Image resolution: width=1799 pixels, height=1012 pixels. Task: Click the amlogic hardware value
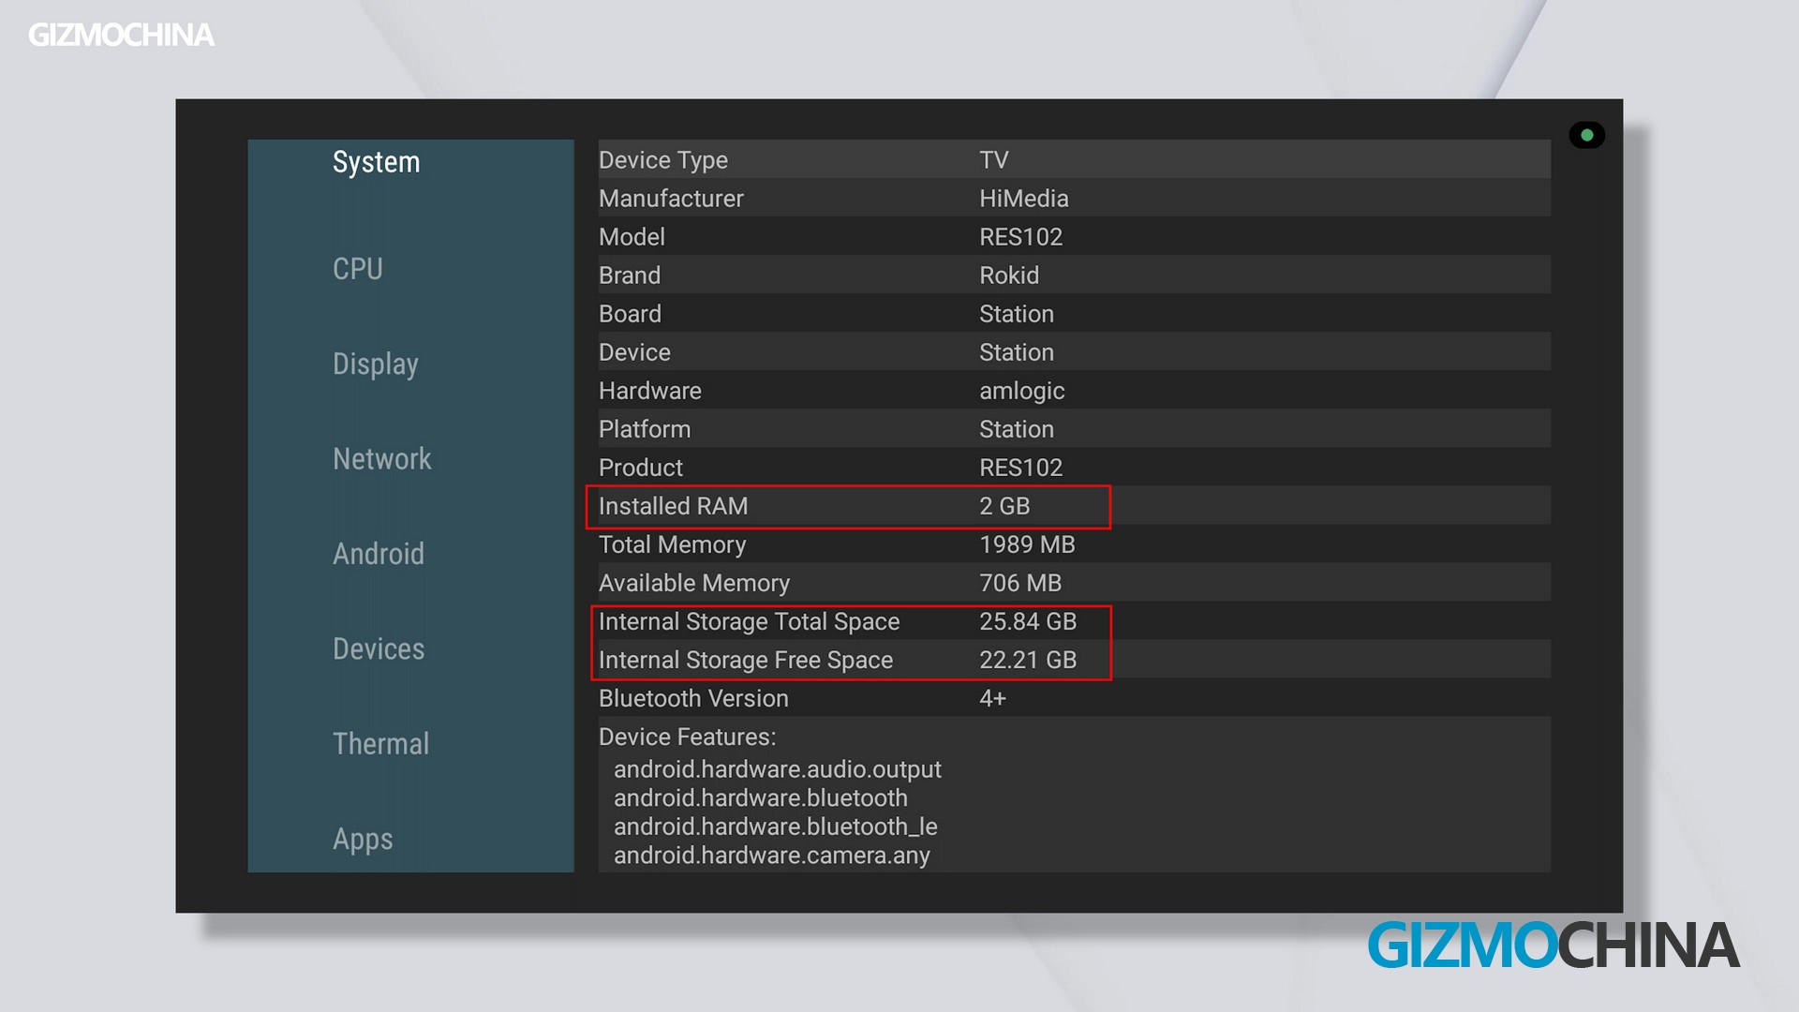coord(1022,391)
